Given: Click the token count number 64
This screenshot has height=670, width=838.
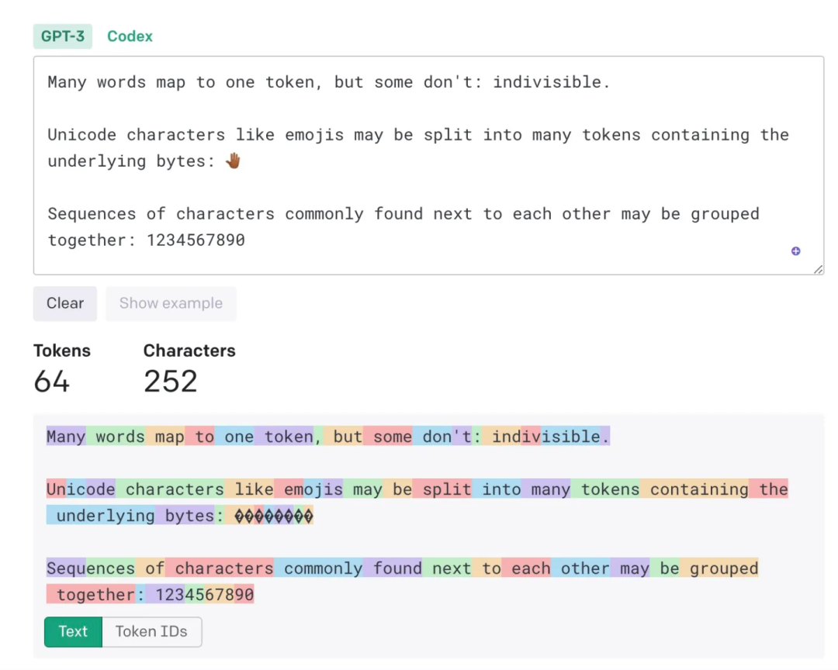Looking at the screenshot, I should click(x=52, y=382).
